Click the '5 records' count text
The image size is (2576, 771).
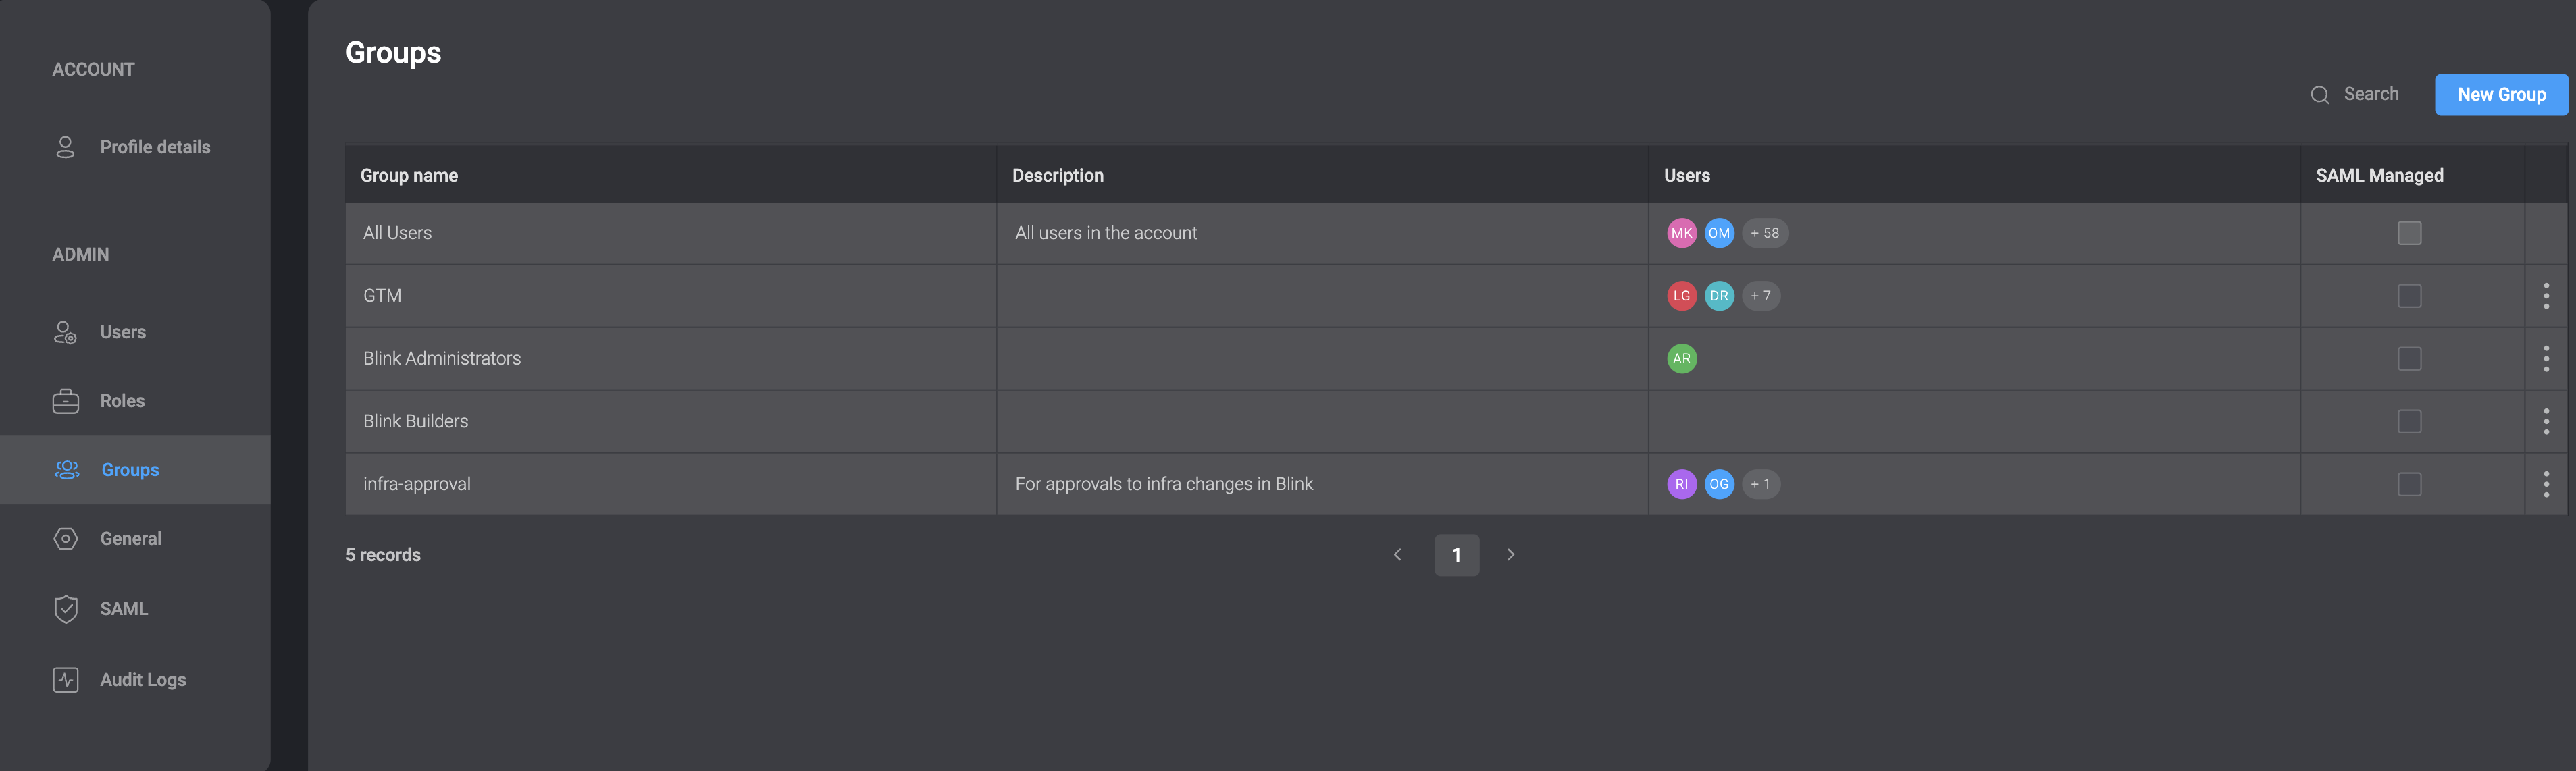383,555
